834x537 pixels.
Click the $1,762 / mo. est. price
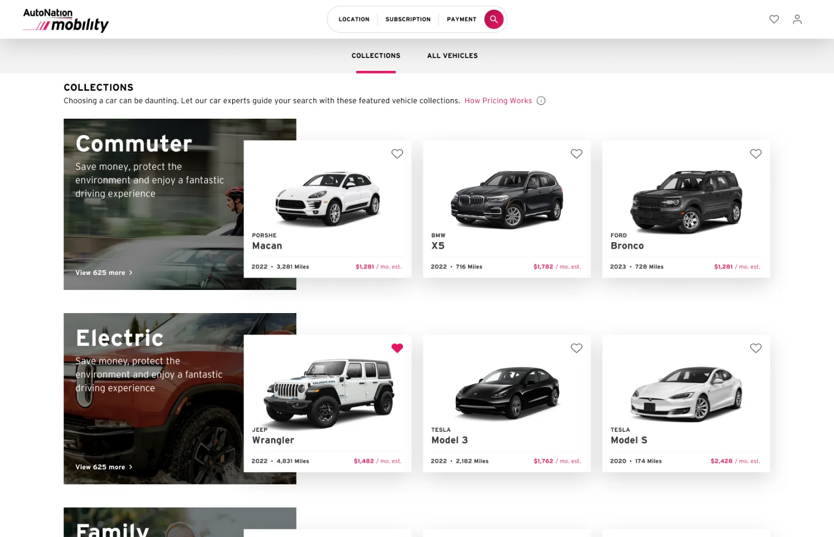pos(557,461)
